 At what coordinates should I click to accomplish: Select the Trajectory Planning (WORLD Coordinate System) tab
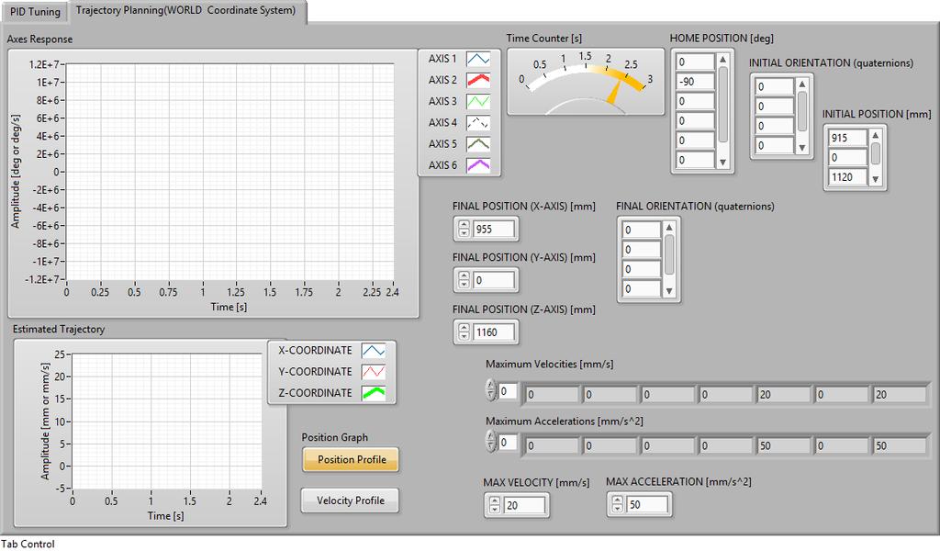pyautogui.click(x=187, y=11)
